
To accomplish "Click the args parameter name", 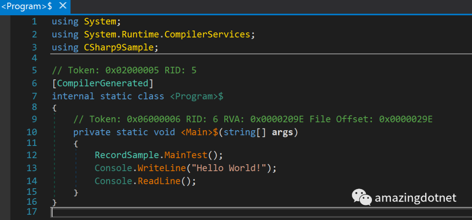I will 282,132.
